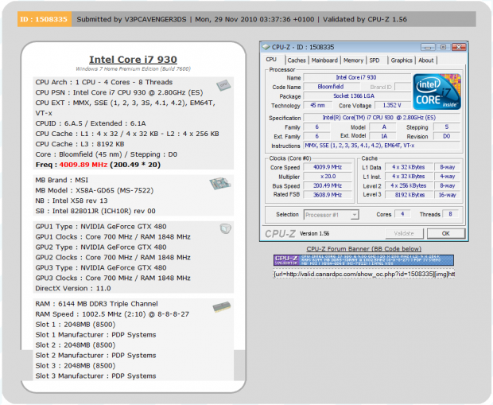The width and height of the screenshot is (493, 405).
Task: Click the Package value Socket 1366 LGA
Action: 356,96
